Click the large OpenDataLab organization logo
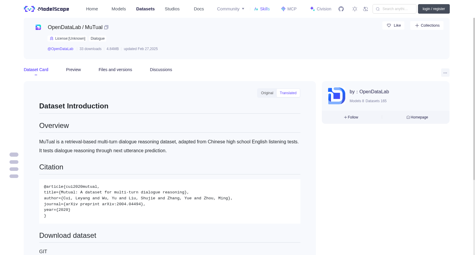Image resolution: width=475 pixels, height=255 pixels. pyautogui.click(x=337, y=96)
